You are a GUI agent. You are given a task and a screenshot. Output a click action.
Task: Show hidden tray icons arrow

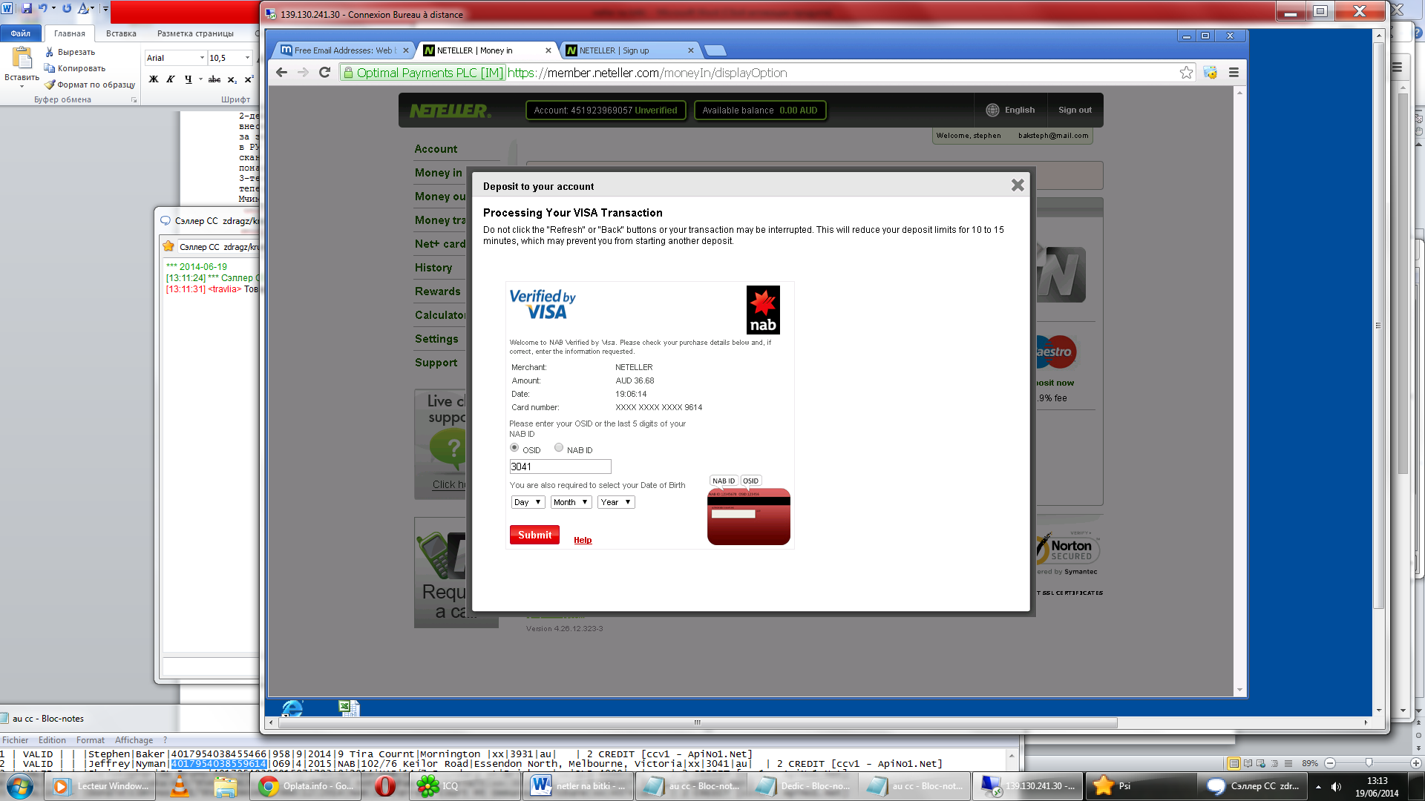pos(1318,787)
